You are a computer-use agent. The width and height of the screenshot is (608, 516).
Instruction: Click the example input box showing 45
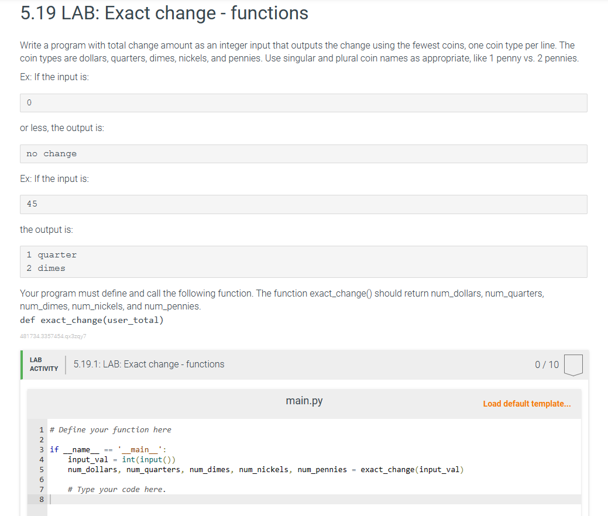[x=303, y=204]
